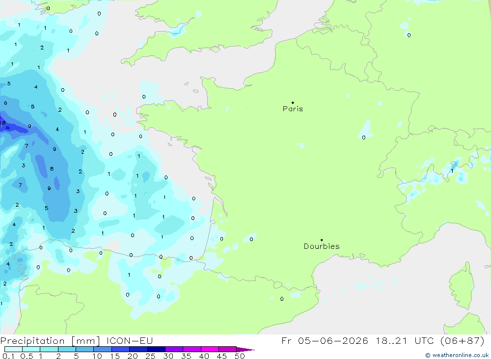Viewport: 491px width, 359px height.
Task: Click the forecast date 'Fr 05-06-2026'
Action: [x=325, y=340]
